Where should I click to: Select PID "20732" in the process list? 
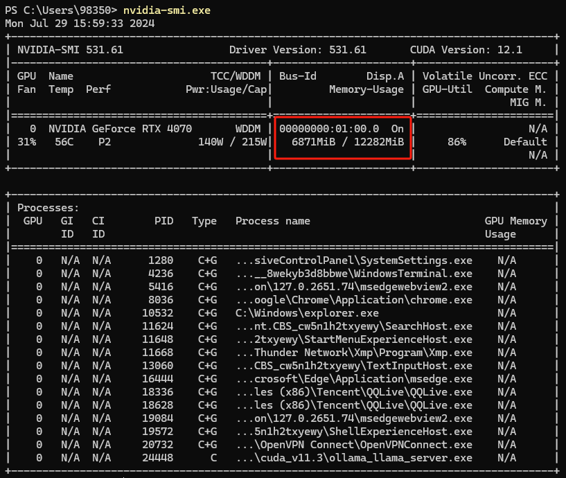[158, 445]
